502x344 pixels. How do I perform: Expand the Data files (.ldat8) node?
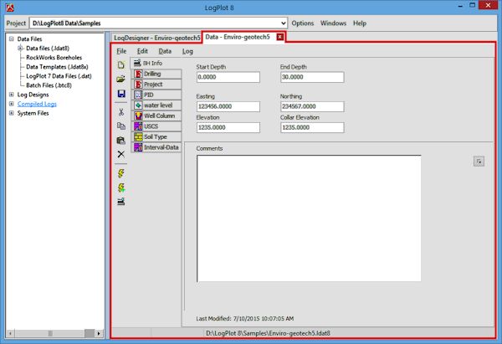(20, 49)
